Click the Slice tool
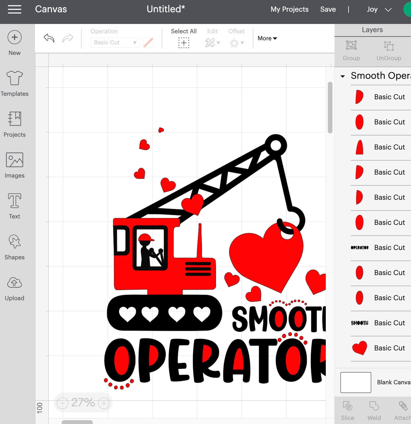Image resolution: width=411 pixels, height=424 pixels. point(348,409)
